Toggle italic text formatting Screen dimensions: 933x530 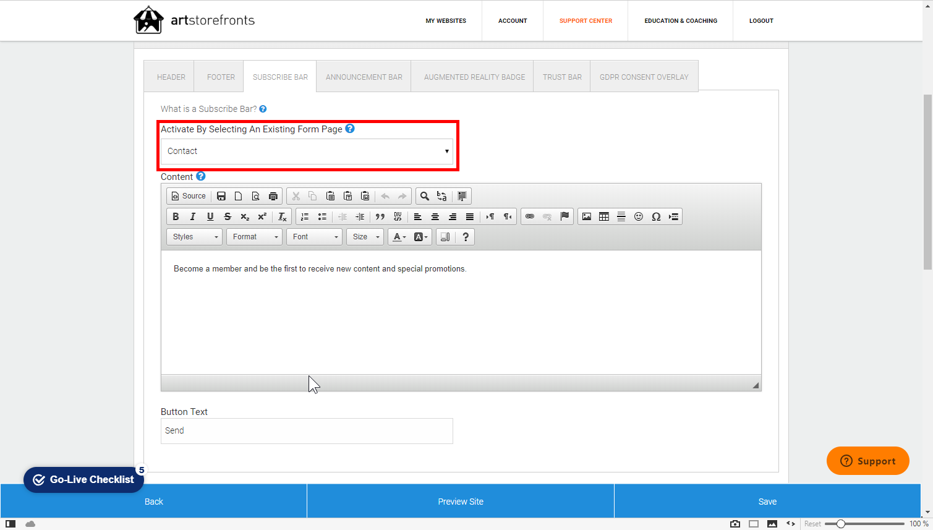tap(193, 216)
